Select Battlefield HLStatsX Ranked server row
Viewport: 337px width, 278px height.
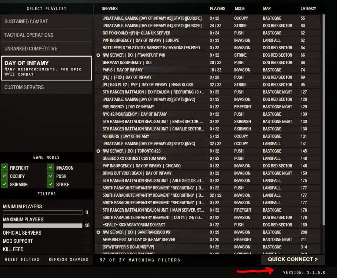click(207, 48)
